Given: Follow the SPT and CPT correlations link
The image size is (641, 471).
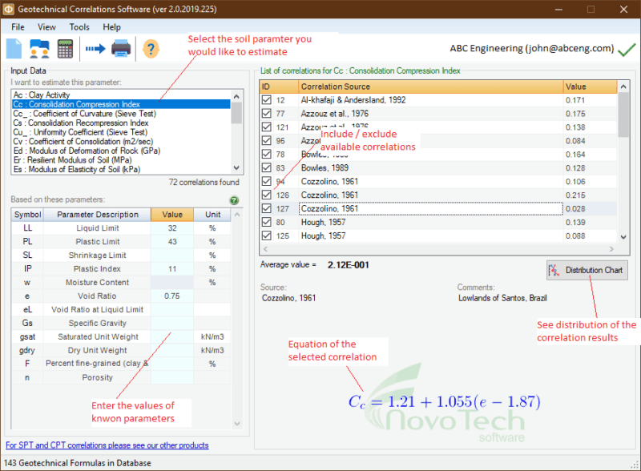Looking at the screenshot, I should click(107, 445).
